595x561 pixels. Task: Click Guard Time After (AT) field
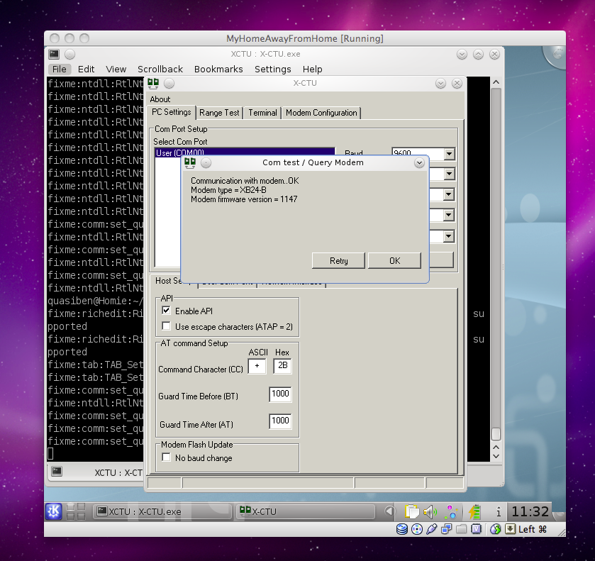(280, 421)
